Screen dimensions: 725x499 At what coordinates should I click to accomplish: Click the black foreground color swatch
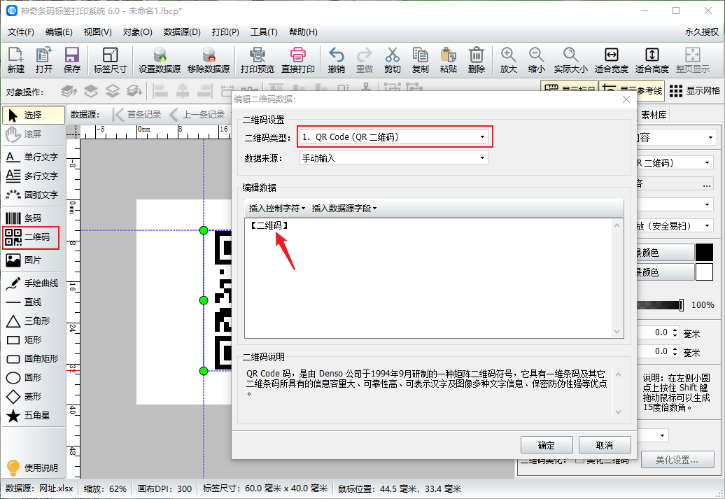tap(704, 253)
